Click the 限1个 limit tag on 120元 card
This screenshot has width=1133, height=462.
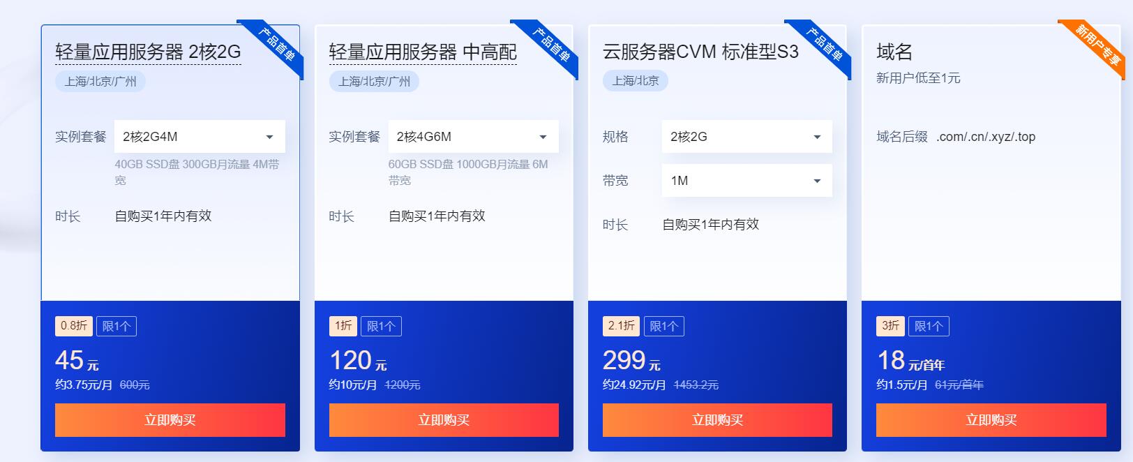pyautogui.click(x=381, y=326)
